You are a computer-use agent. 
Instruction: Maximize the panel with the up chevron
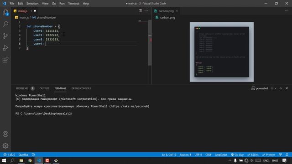click(x=281, y=88)
